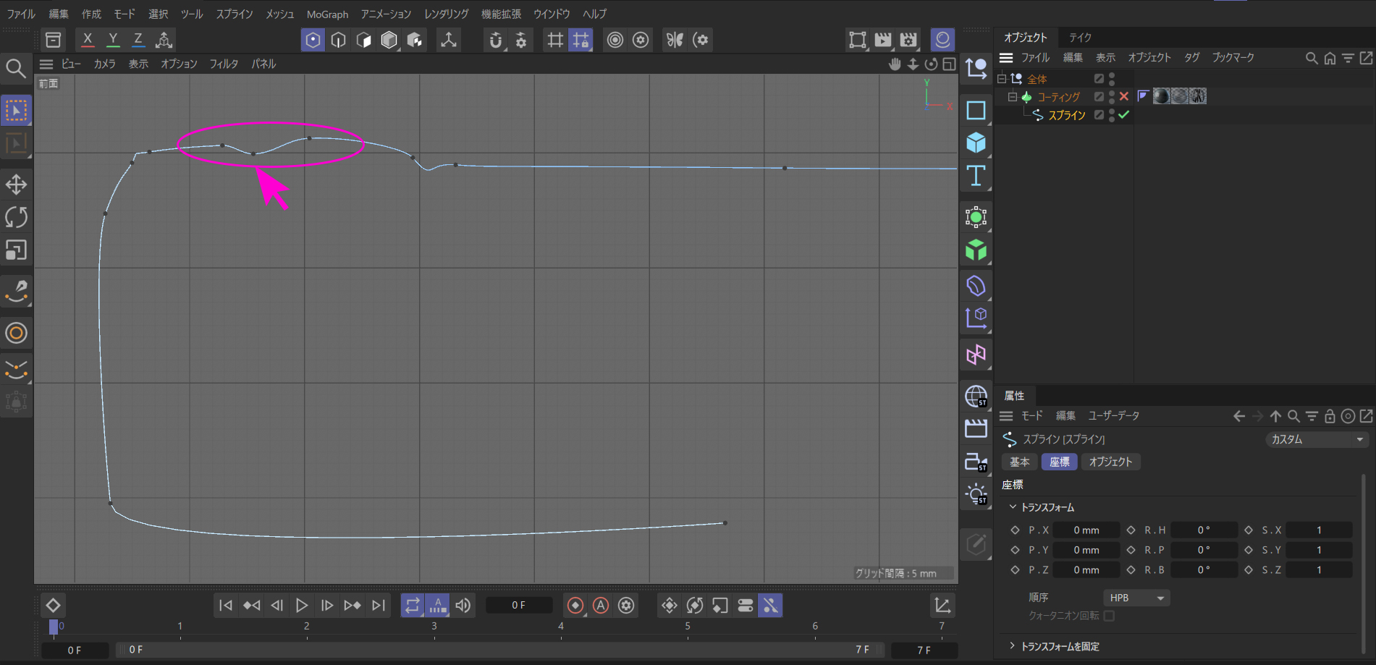Click the P.X coordinate input field
The width and height of the screenshot is (1376, 665).
point(1086,530)
